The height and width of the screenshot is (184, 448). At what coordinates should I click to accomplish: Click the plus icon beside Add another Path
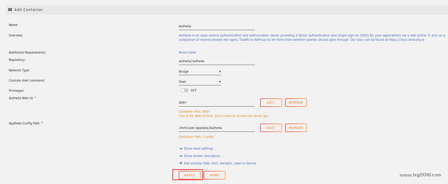point(181,163)
